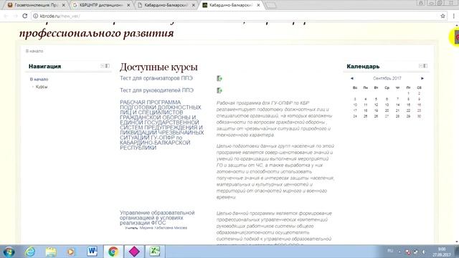Image resolution: width=459 pixels, height=258 pixels.
Task: Open the breadcrumb В начало link
Action: coord(34,51)
